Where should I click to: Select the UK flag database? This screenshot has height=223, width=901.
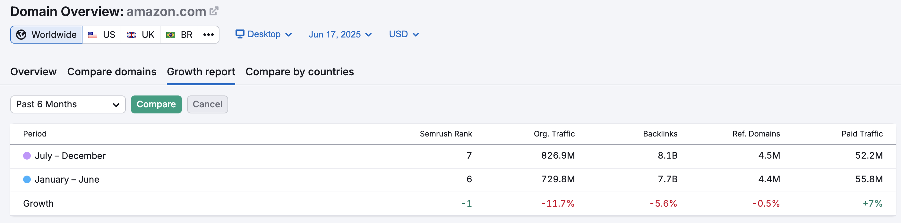pos(141,35)
